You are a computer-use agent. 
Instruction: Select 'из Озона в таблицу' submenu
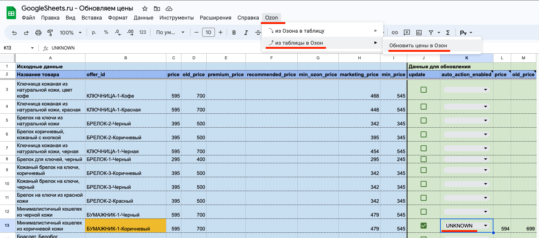322,31
